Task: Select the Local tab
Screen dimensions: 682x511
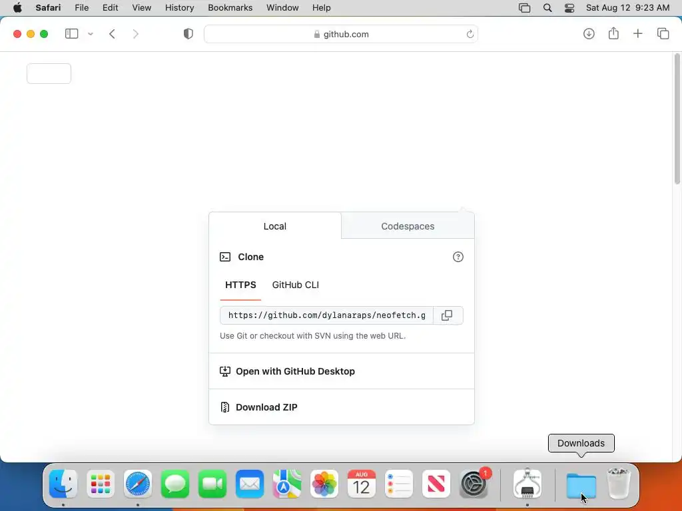Action: click(x=275, y=226)
